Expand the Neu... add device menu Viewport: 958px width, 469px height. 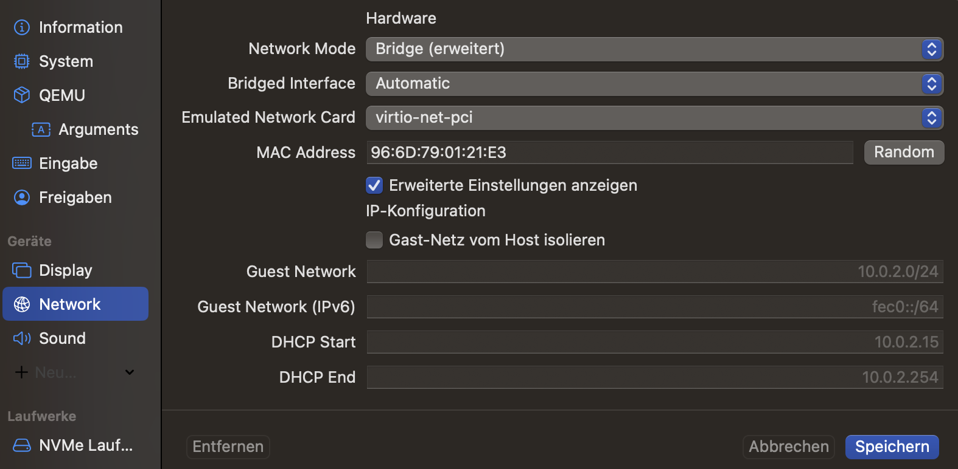[129, 372]
